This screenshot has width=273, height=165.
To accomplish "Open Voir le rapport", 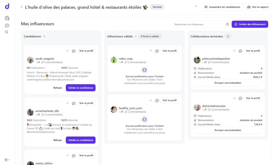I will [x=258, y=7].
